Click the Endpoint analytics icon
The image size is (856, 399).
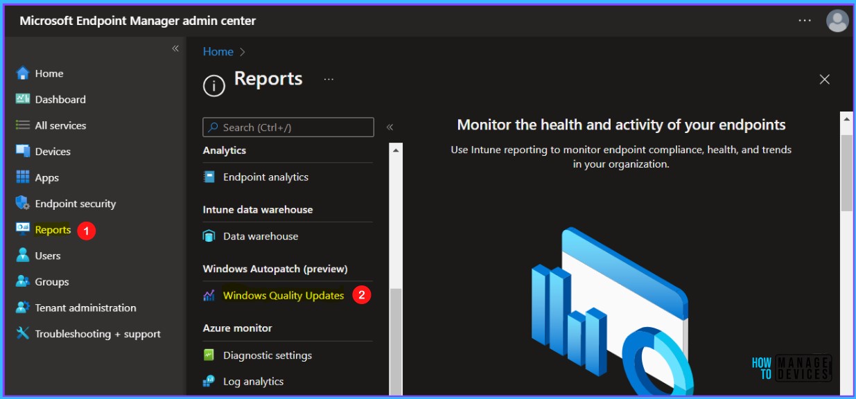tap(209, 177)
